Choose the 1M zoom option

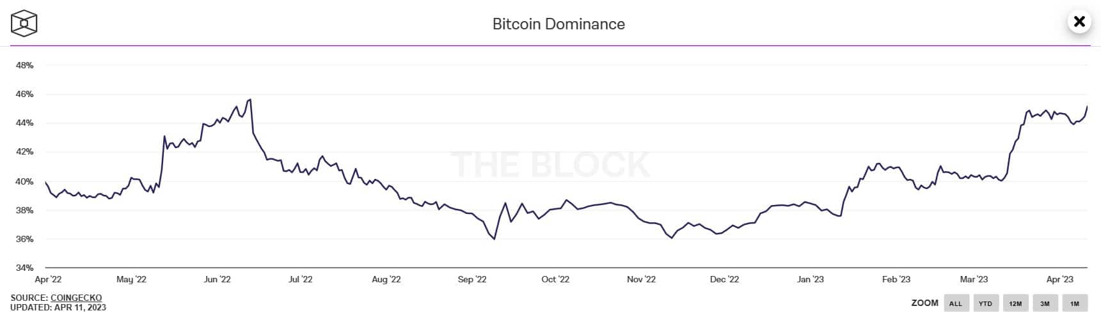(x=1075, y=303)
